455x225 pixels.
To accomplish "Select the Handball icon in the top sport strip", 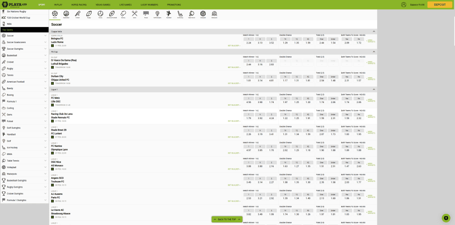I will (x=168, y=13).
